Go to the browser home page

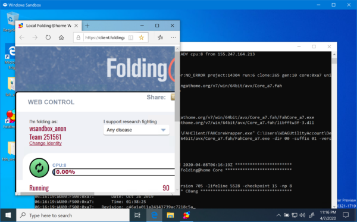(x=61, y=37)
